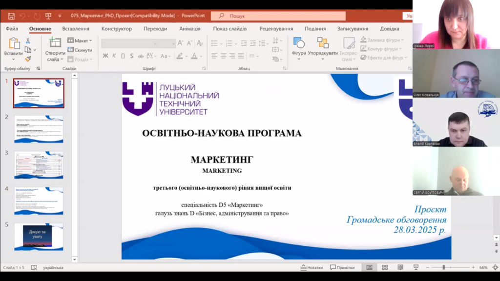Select slide 3 thumbnail
This screenshot has height=281, width=500.
39,165
